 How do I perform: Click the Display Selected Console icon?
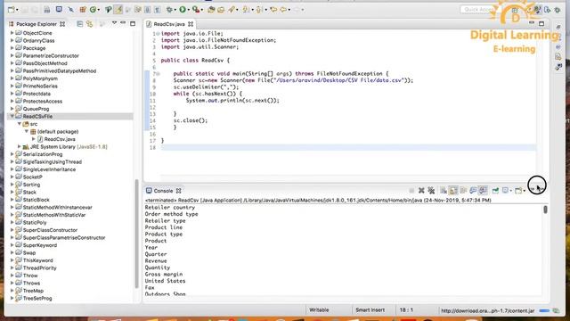pos(505,190)
